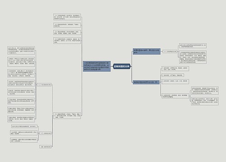Select the 5. 气体分散型 node
This screenshot has height=162, width=226.
coord(21,101)
